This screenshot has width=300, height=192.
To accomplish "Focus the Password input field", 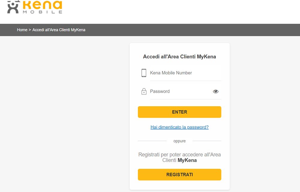I will [x=185, y=91].
